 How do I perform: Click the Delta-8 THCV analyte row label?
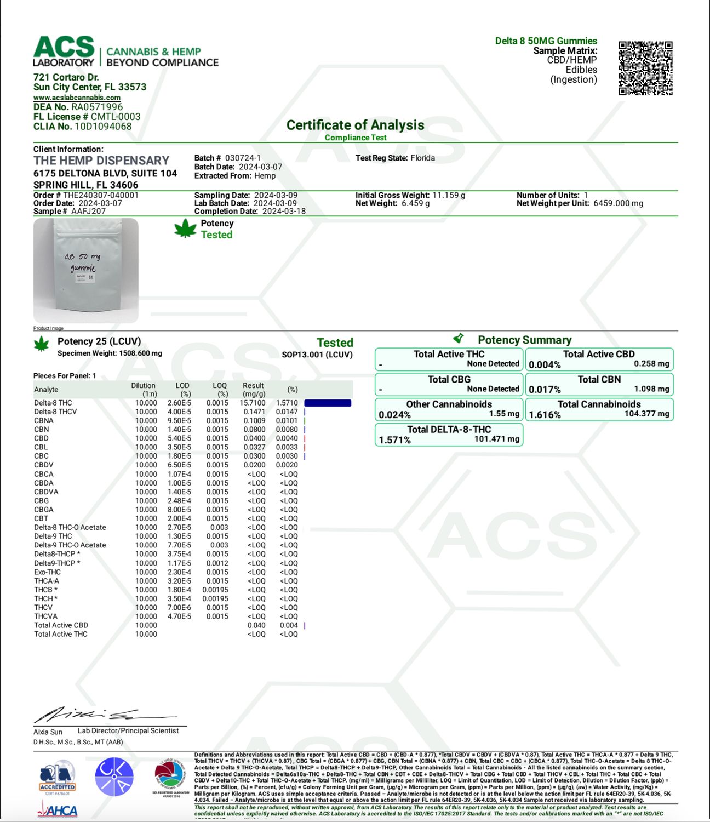[55, 412]
